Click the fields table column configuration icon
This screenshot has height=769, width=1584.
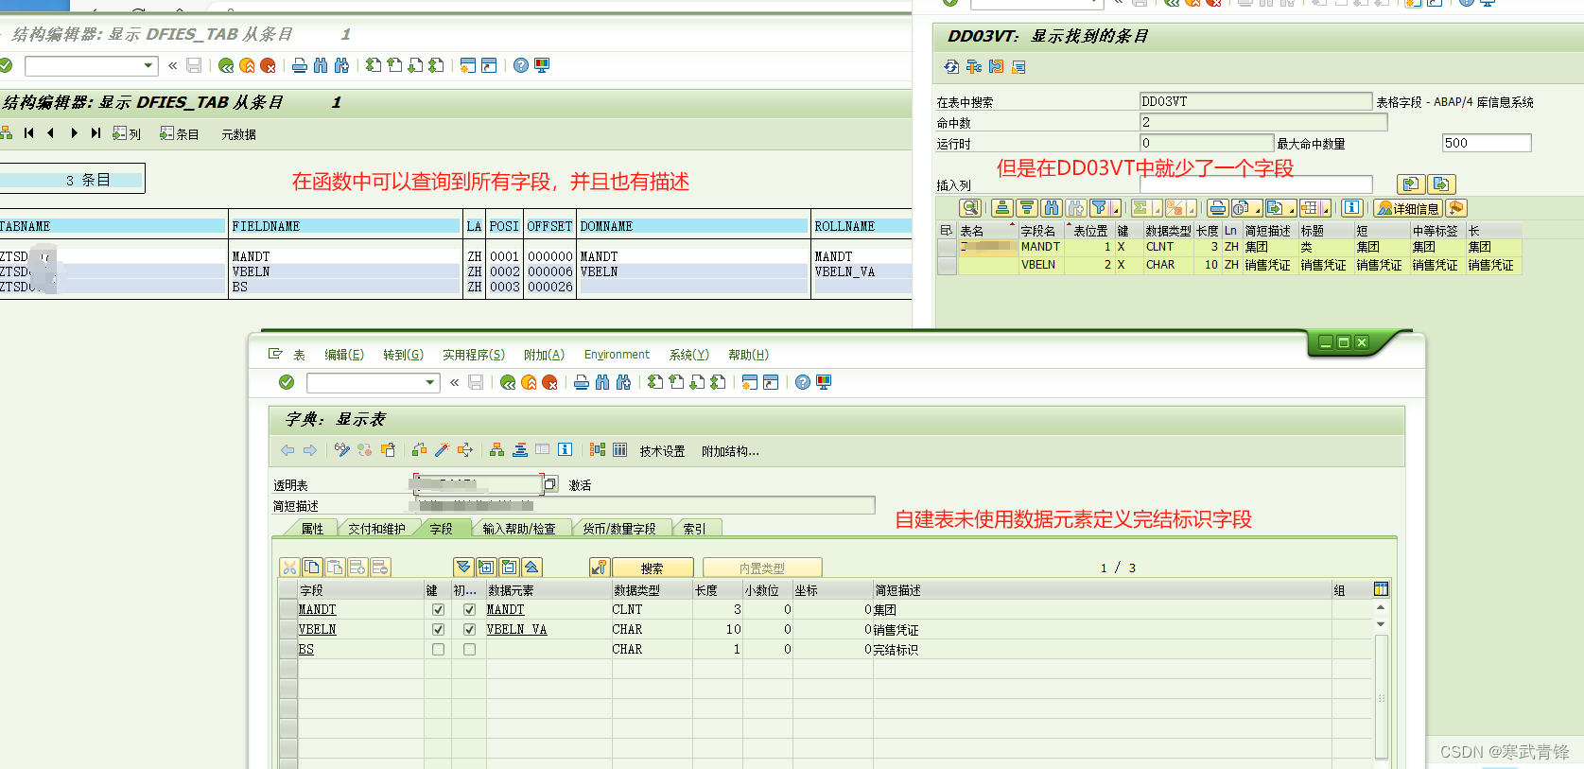(1381, 589)
